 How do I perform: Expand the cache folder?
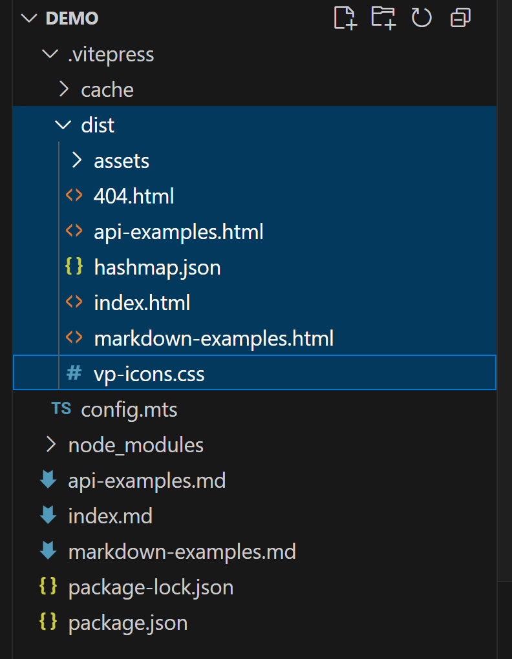coord(63,89)
